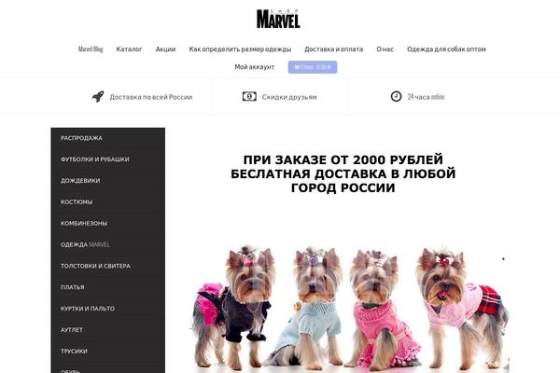Click the clock 24 hours icon

[x=396, y=96]
